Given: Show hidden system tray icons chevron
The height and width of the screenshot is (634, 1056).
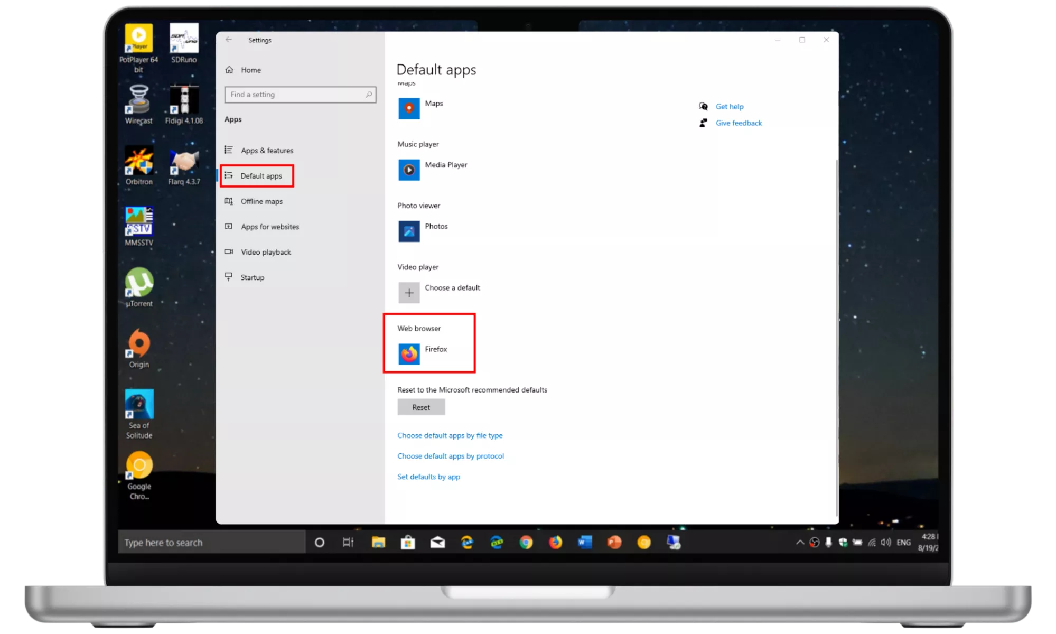Looking at the screenshot, I should tap(800, 543).
